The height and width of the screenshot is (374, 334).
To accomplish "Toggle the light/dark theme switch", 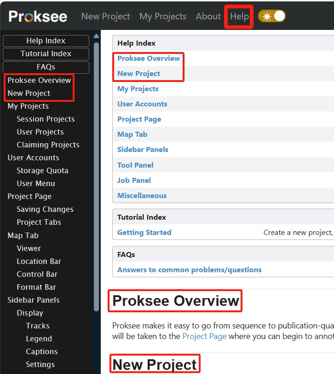I will click(x=272, y=16).
